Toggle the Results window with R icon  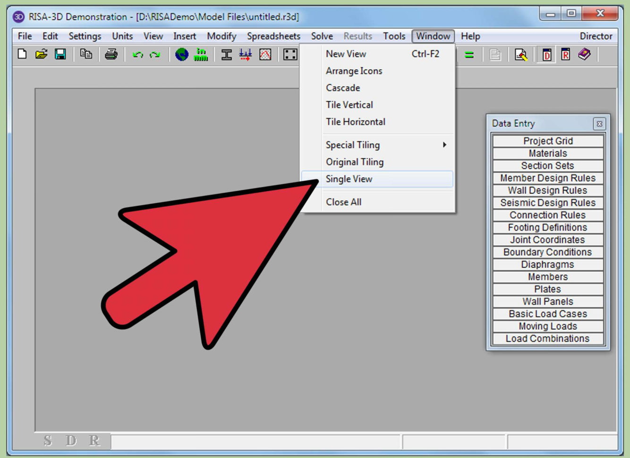point(565,55)
